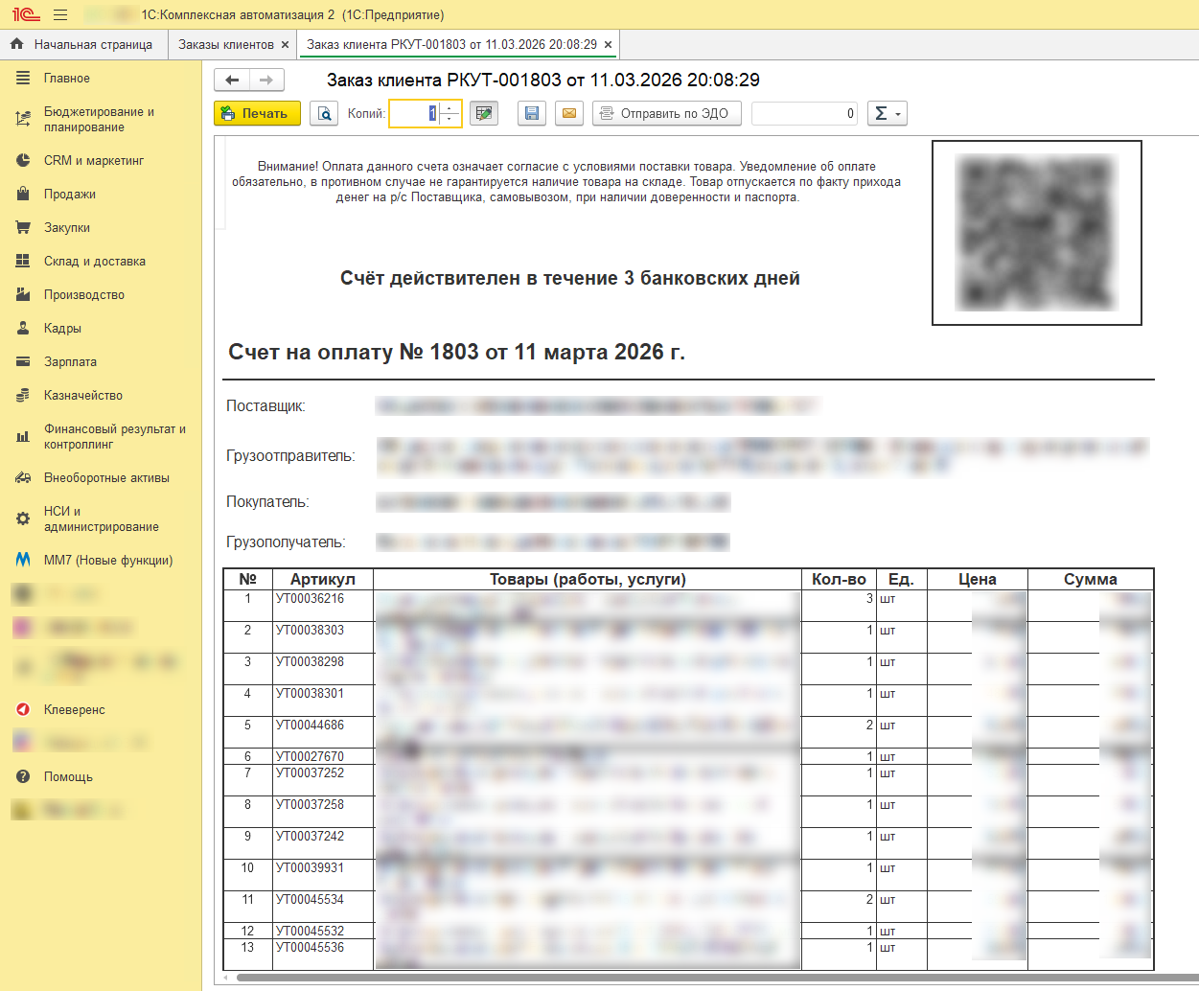The height and width of the screenshot is (991, 1199).
Task: Open Бюджетирование и планирование section
Action: pyautogui.click(x=101, y=120)
